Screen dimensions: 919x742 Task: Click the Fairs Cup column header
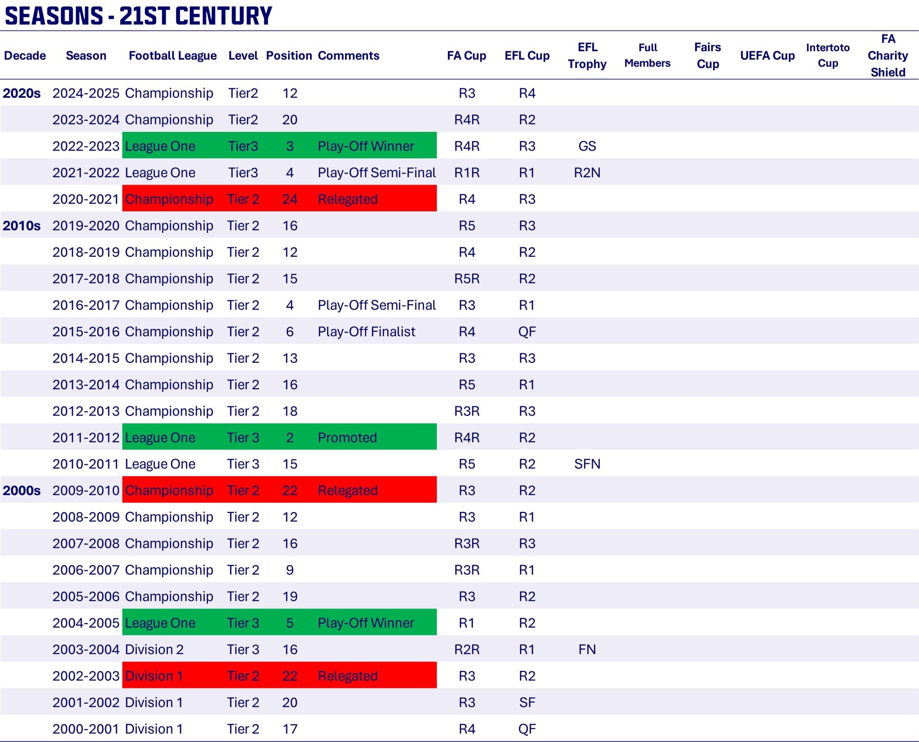click(708, 55)
